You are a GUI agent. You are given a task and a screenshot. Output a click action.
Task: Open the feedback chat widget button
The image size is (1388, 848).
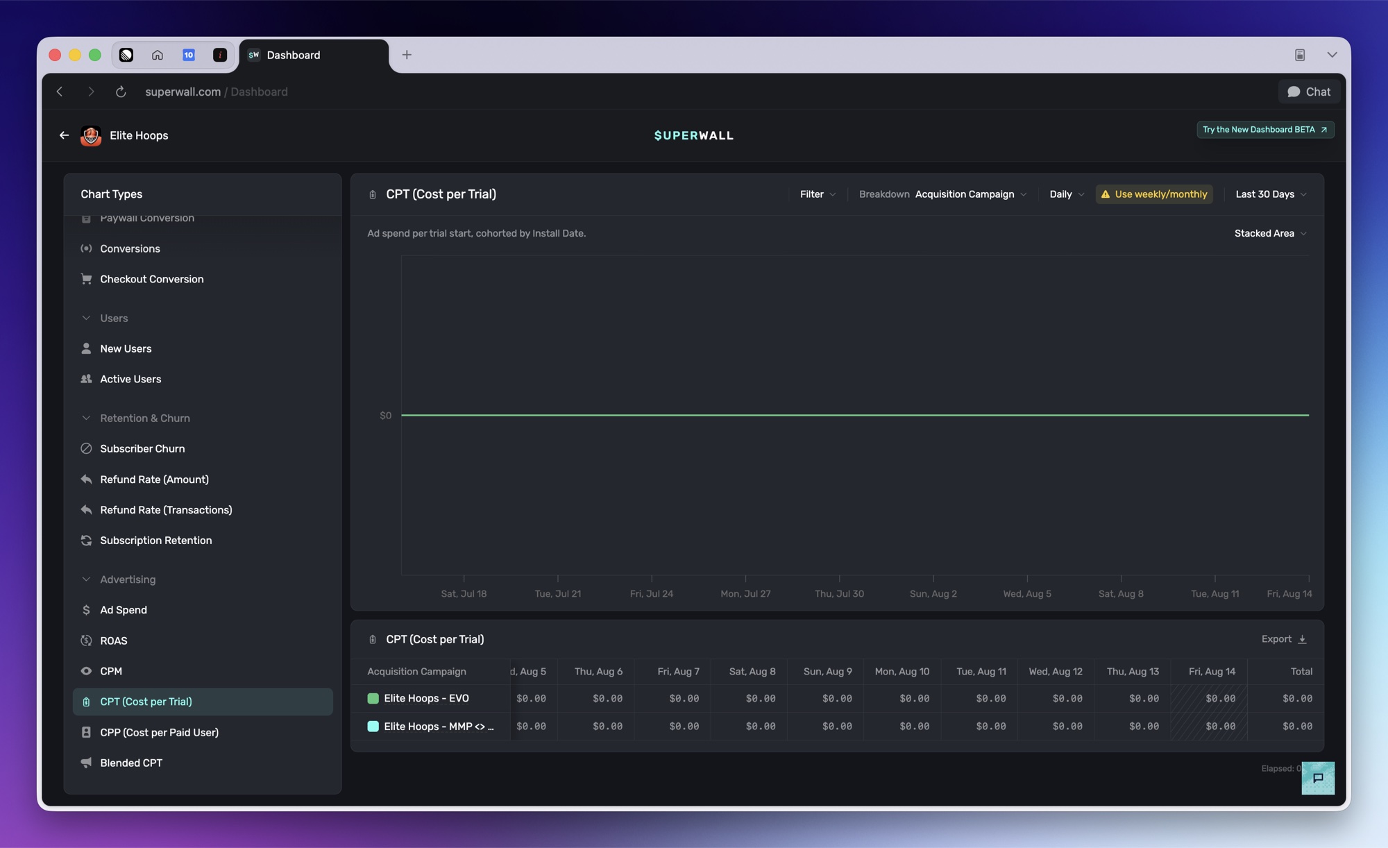point(1318,778)
